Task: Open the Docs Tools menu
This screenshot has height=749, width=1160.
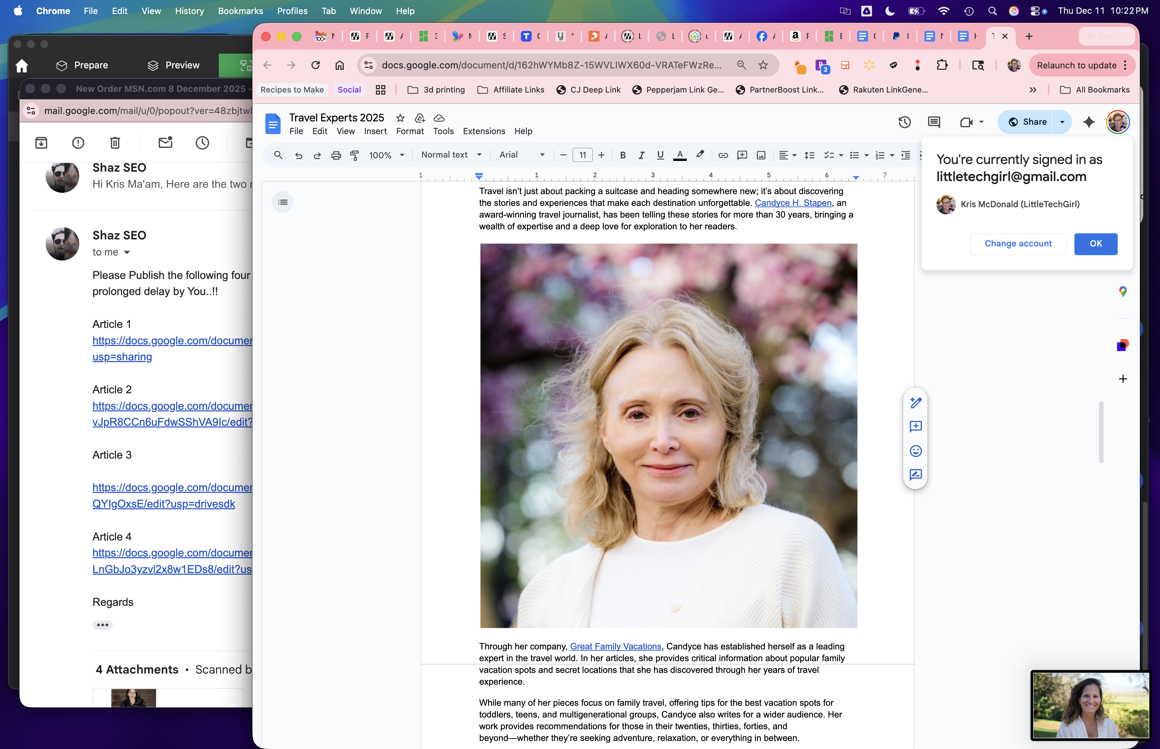Action: point(443,131)
